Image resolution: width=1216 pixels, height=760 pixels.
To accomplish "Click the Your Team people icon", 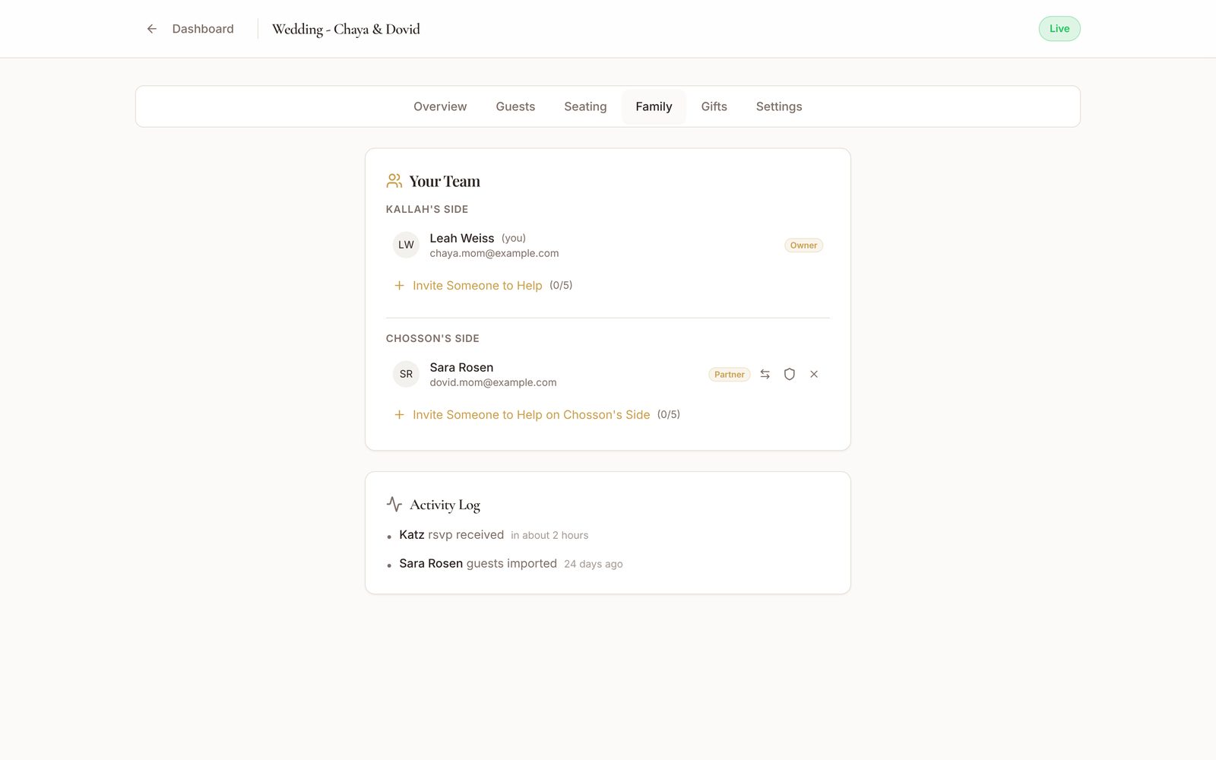I will (x=394, y=181).
